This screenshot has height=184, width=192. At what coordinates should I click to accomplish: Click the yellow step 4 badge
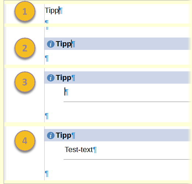pyautogui.click(x=25, y=141)
